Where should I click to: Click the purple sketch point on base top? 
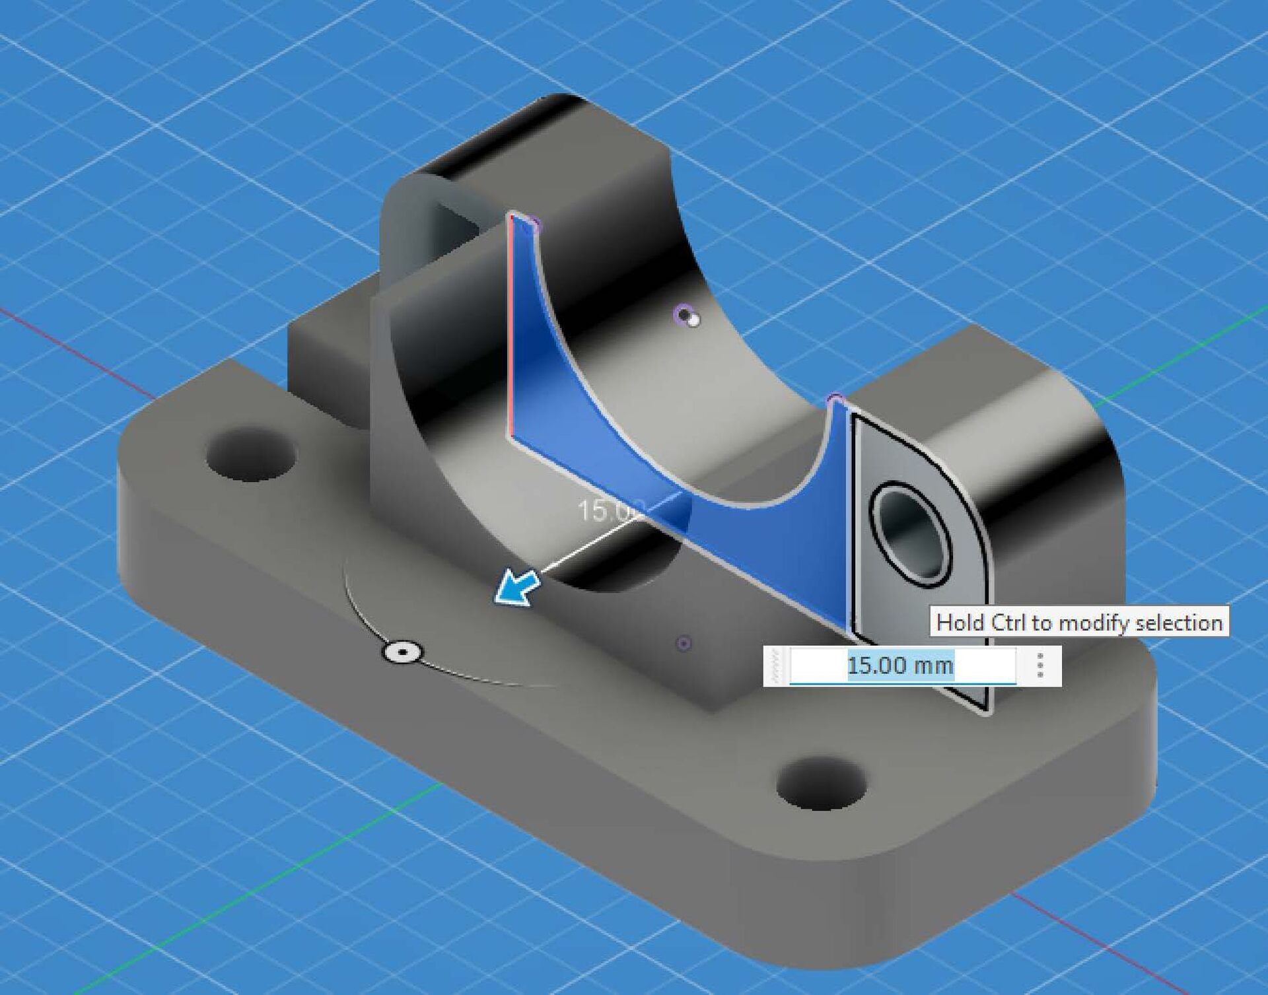tap(685, 642)
